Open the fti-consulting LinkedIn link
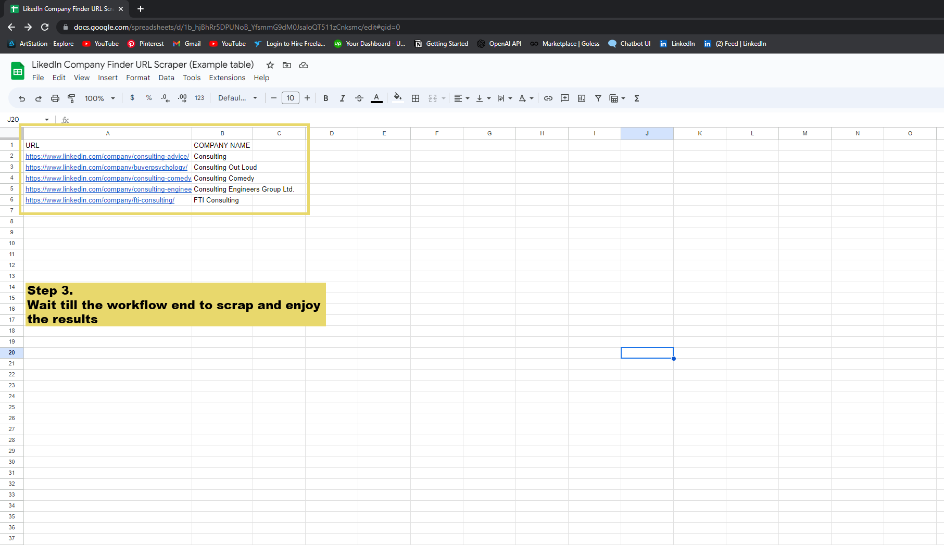This screenshot has height=545, width=944. click(100, 200)
